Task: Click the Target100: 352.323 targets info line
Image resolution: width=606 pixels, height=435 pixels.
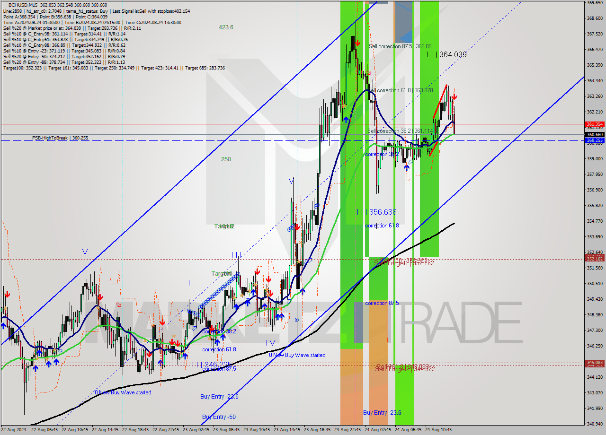Action: click(114, 68)
